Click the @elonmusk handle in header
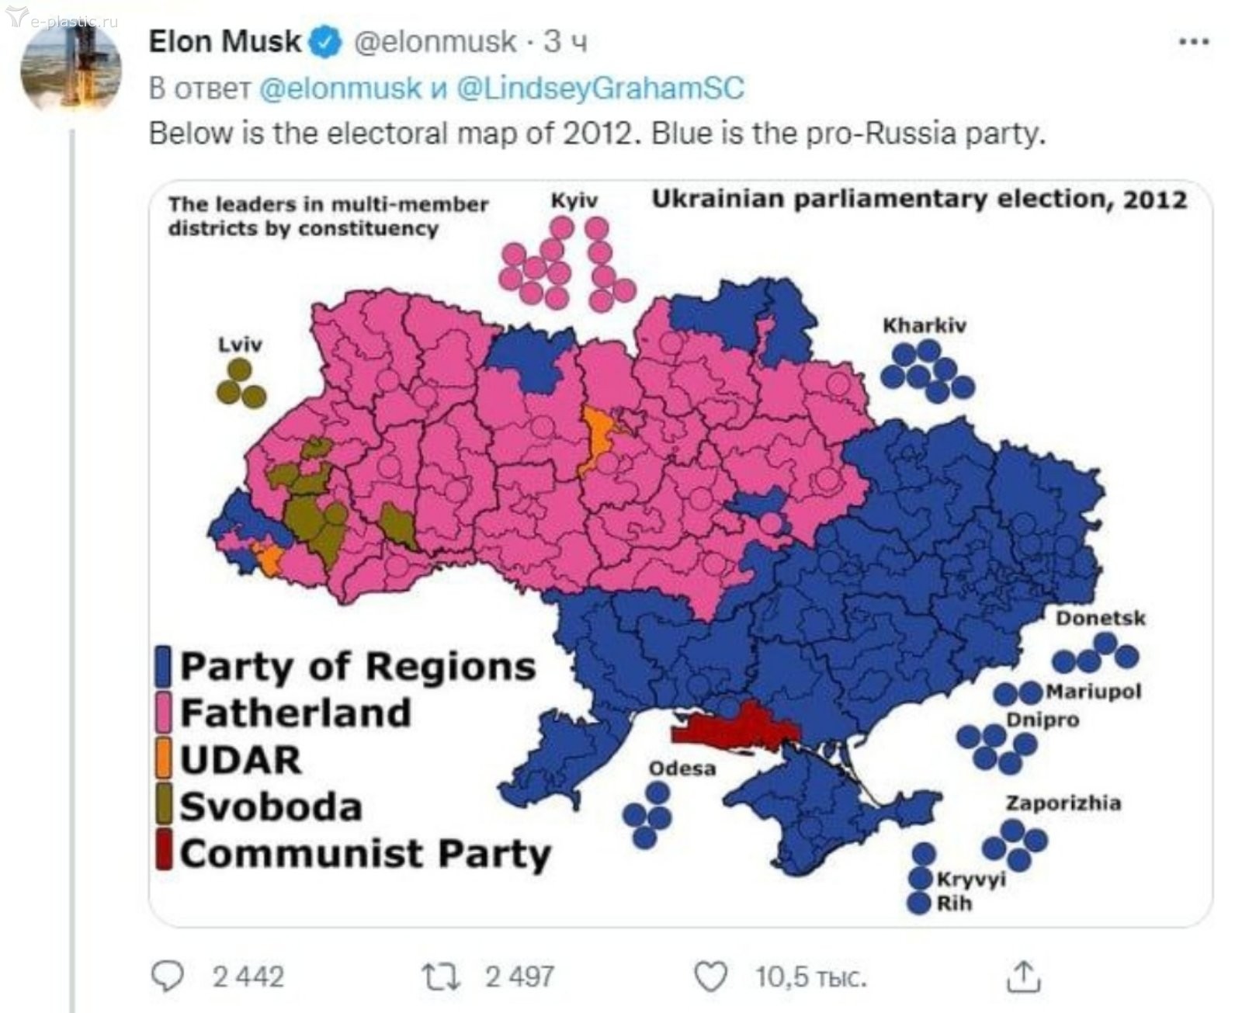This screenshot has height=1013, width=1242. click(x=435, y=42)
